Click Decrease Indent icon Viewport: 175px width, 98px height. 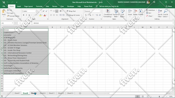(60, 15)
